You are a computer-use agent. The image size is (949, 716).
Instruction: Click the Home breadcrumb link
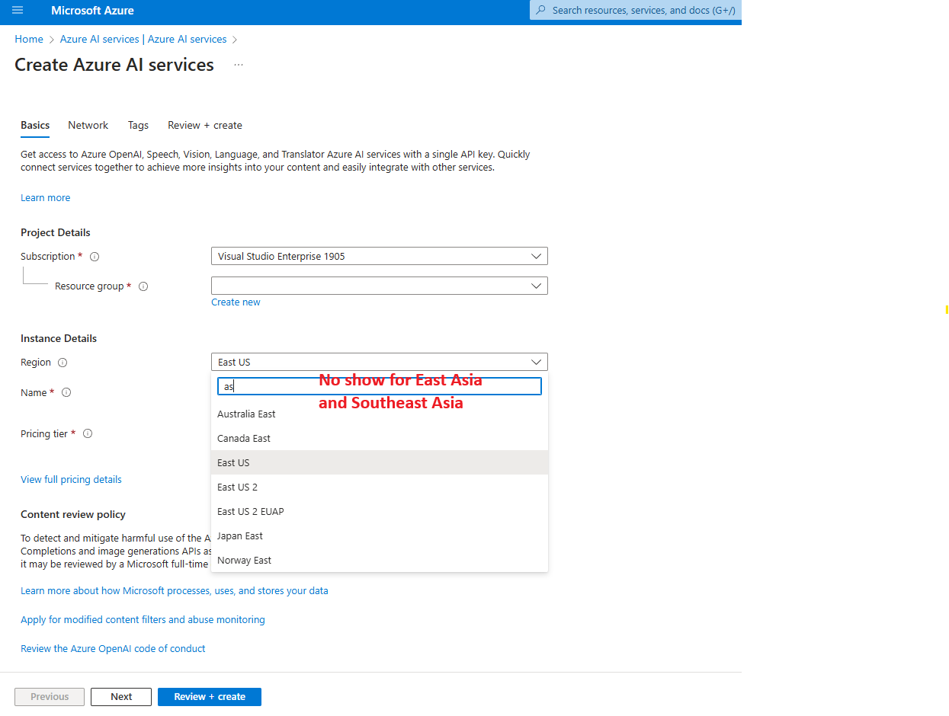click(29, 39)
